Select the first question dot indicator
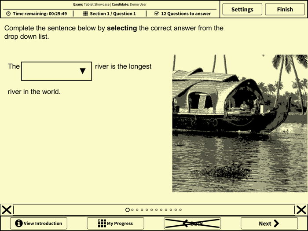Image resolution: width=308 pixels, height=231 pixels. [x=128, y=210]
